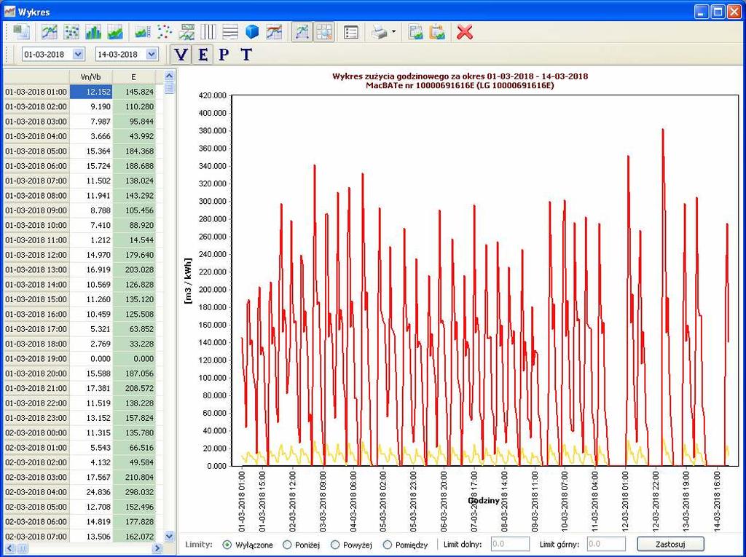The height and width of the screenshot is (557, 746).
Task: Select the line chart type icon
Action: click(50, 32)
